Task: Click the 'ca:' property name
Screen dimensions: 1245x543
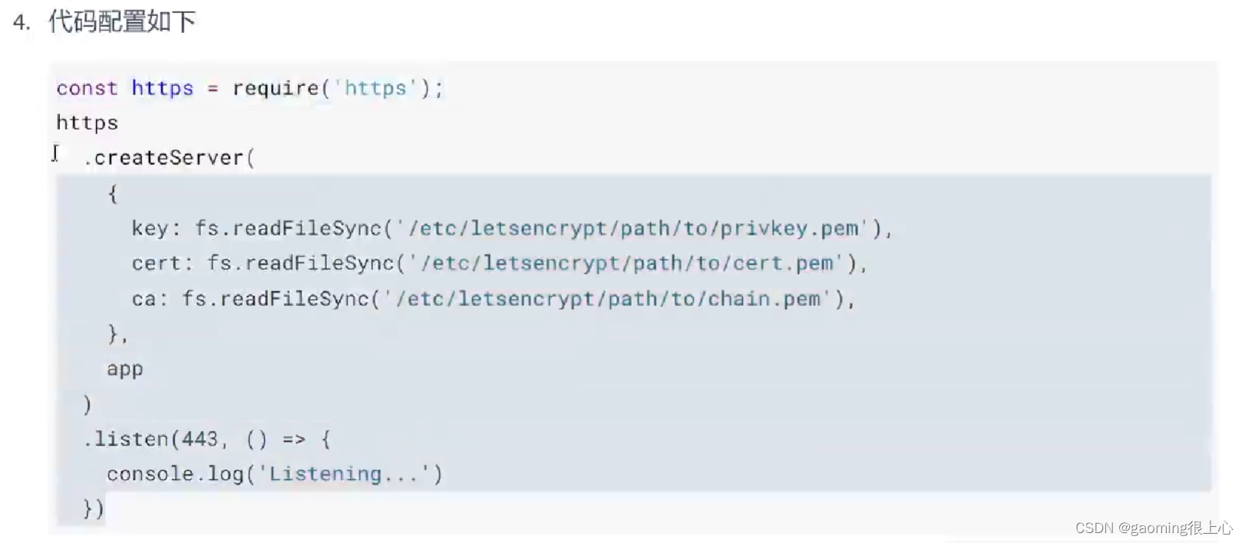Action: 150,299
